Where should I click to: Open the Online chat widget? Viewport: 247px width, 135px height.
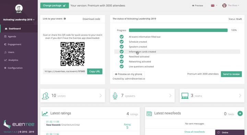click(x=230, y=132)
